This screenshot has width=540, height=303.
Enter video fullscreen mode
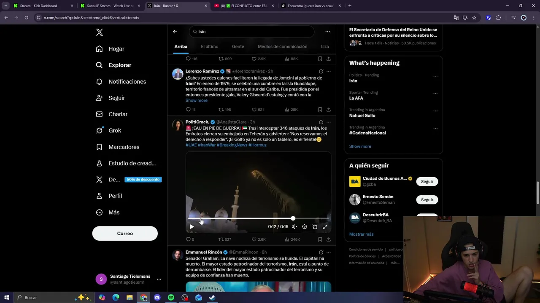click(325, 227)
